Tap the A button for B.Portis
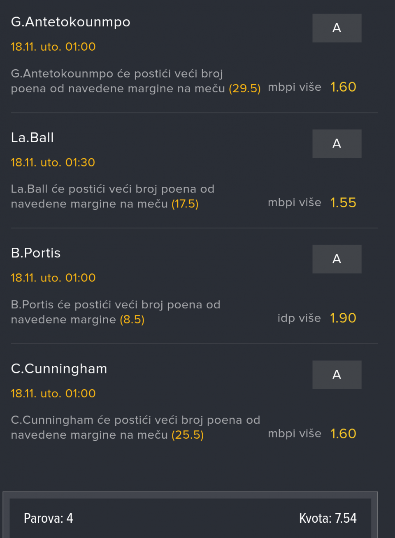The width and height of the screenshot is (395, 538). 337,259
